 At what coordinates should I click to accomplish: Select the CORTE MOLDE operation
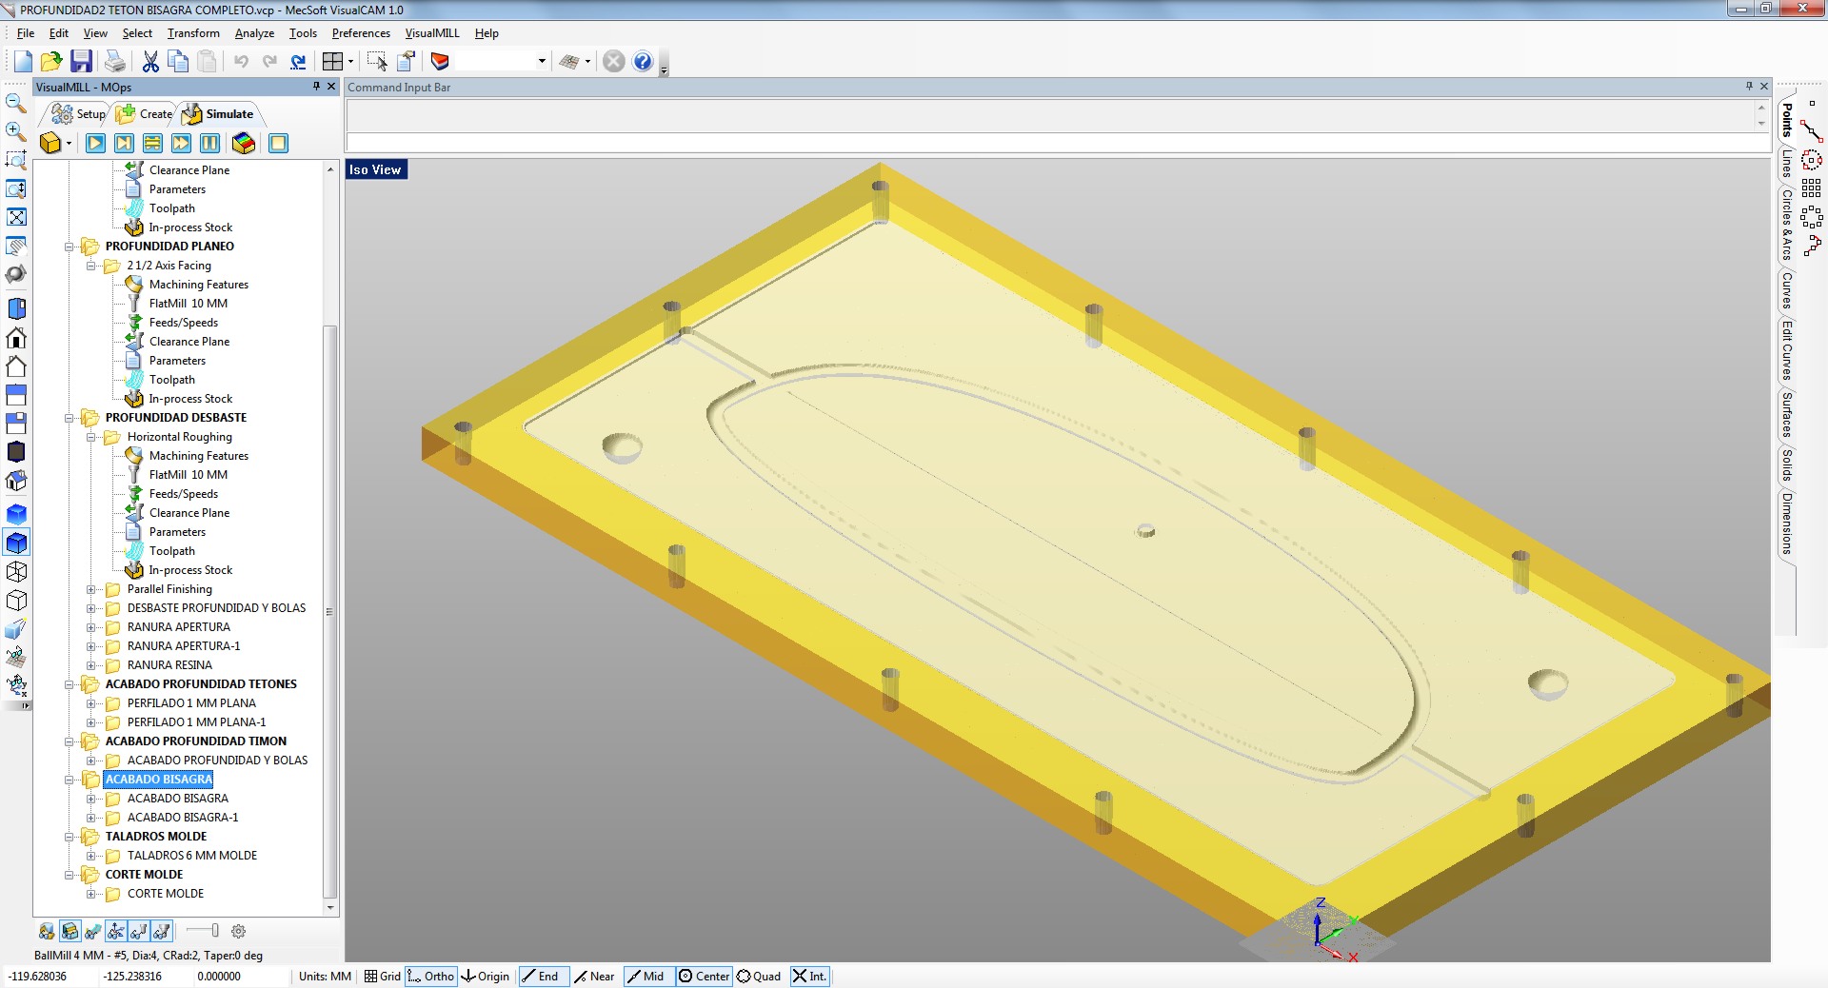[x=165, y=894]
